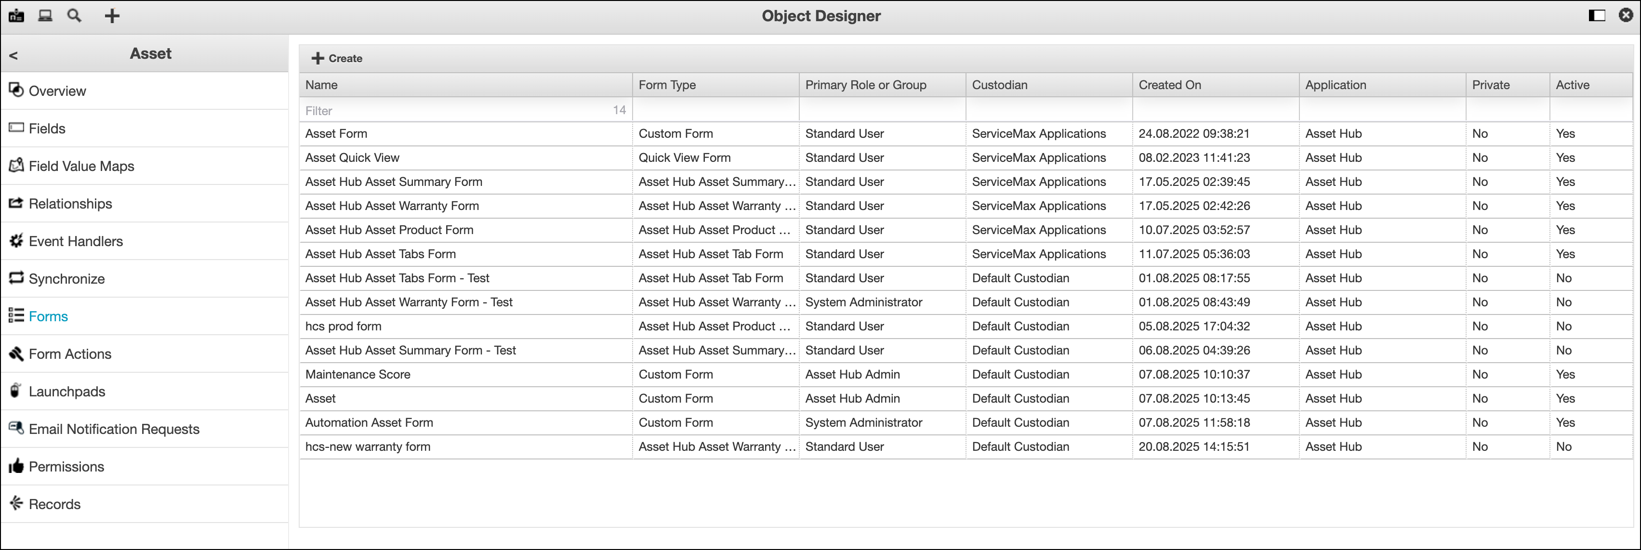
Task: Click the Synchronize sidebar icon
Action: click(16, 277)
